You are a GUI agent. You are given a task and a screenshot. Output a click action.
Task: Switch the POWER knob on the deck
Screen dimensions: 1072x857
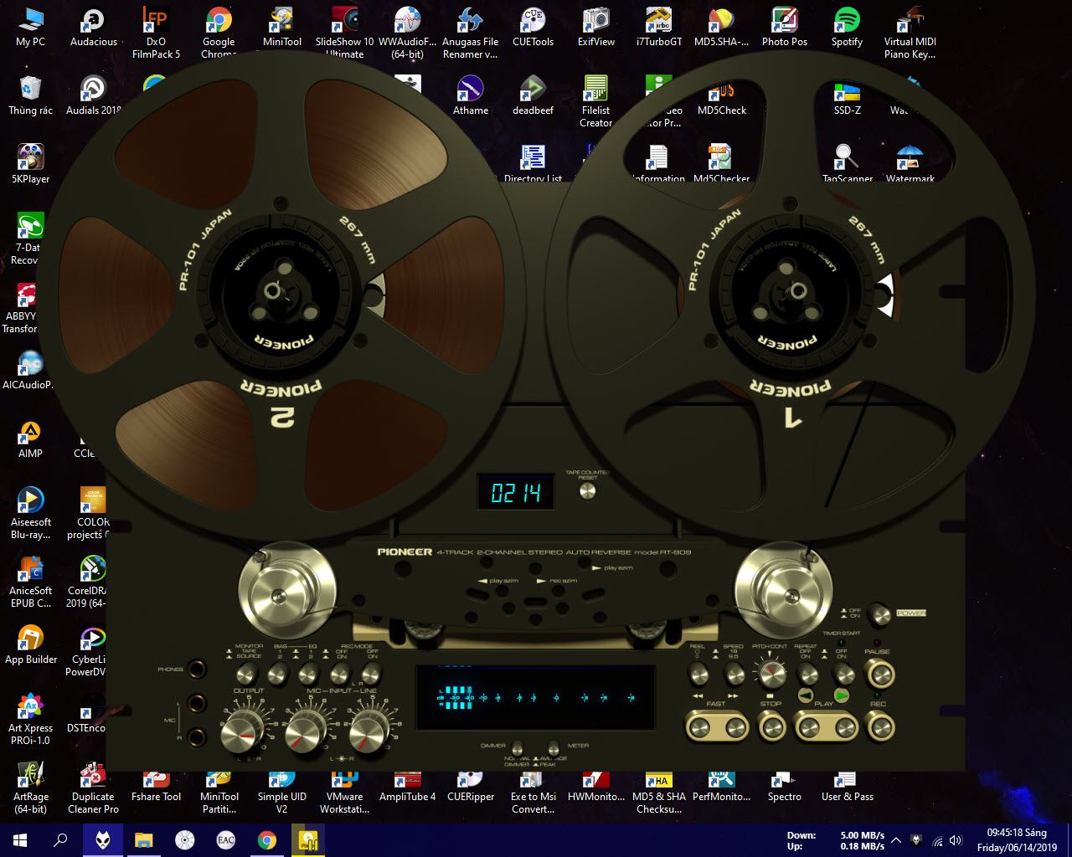(879, 615)
